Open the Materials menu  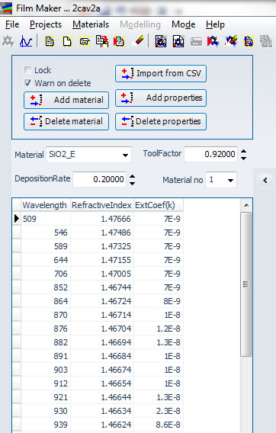[91, 24]
